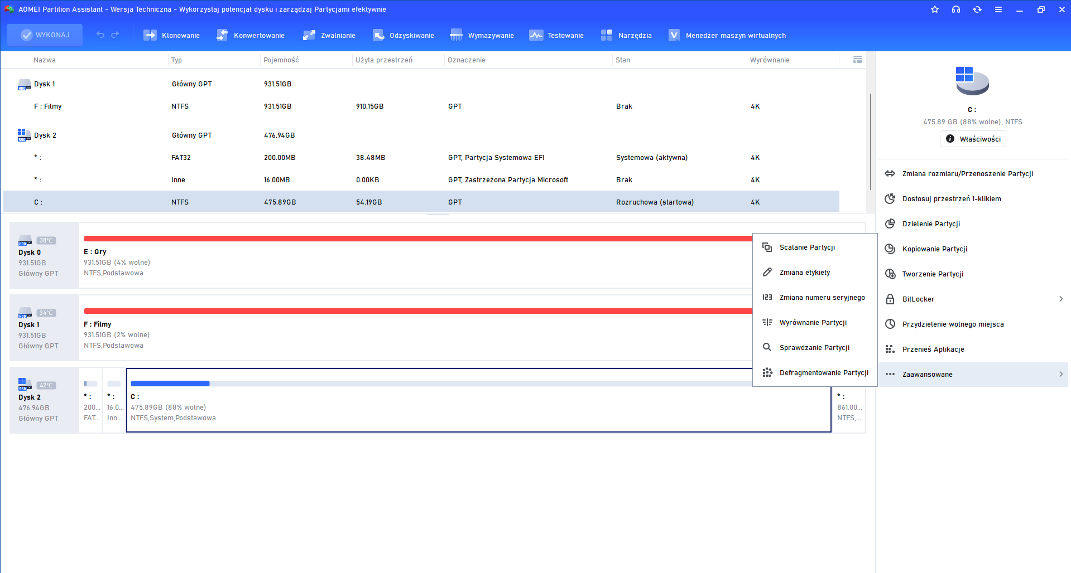Viewport: 1071px width, 573px height.
Task: Click the BitLocker lock icon
Action: [x=890, y=299]
